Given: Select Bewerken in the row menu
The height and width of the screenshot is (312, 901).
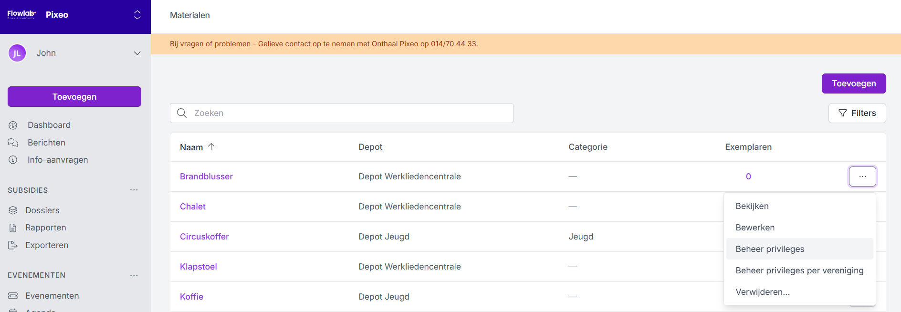Looking at the screenshot, I should point(754,228).
